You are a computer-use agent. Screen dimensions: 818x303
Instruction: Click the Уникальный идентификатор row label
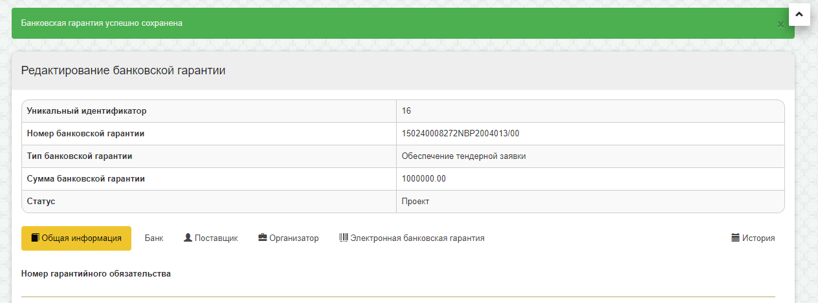(87, 111)
